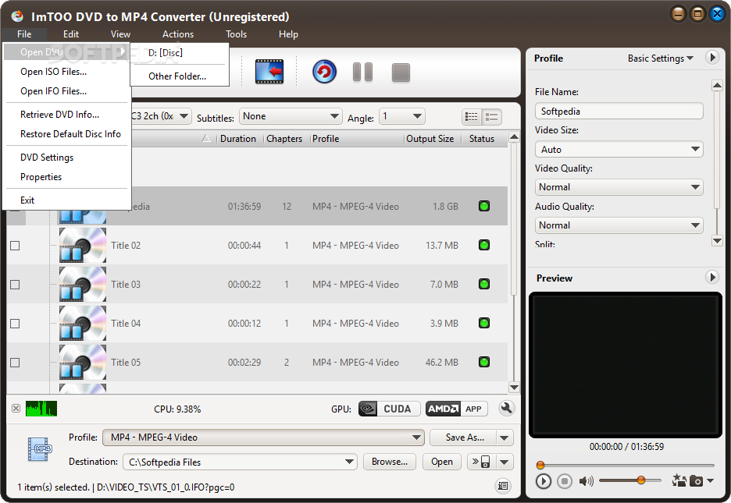The height and width of the screenshot is (503, 731).
Task: Click the Browse button
Action: pos(389,462)
